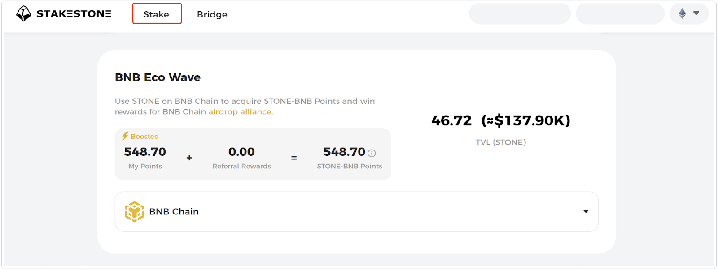Click the StakeStone gem logo icon

point(23,14)
